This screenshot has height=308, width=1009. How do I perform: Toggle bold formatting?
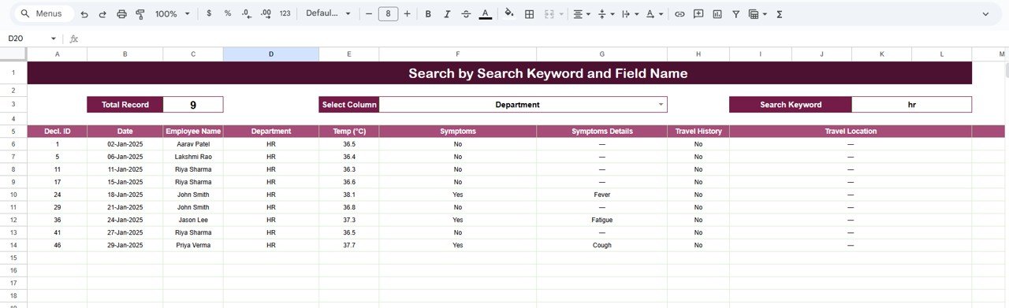tap(428, 14)
